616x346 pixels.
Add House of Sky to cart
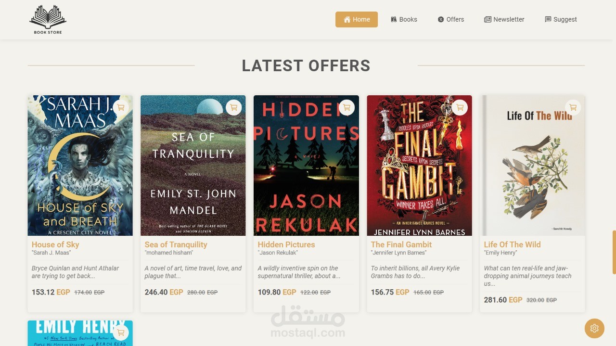[121, 107]
